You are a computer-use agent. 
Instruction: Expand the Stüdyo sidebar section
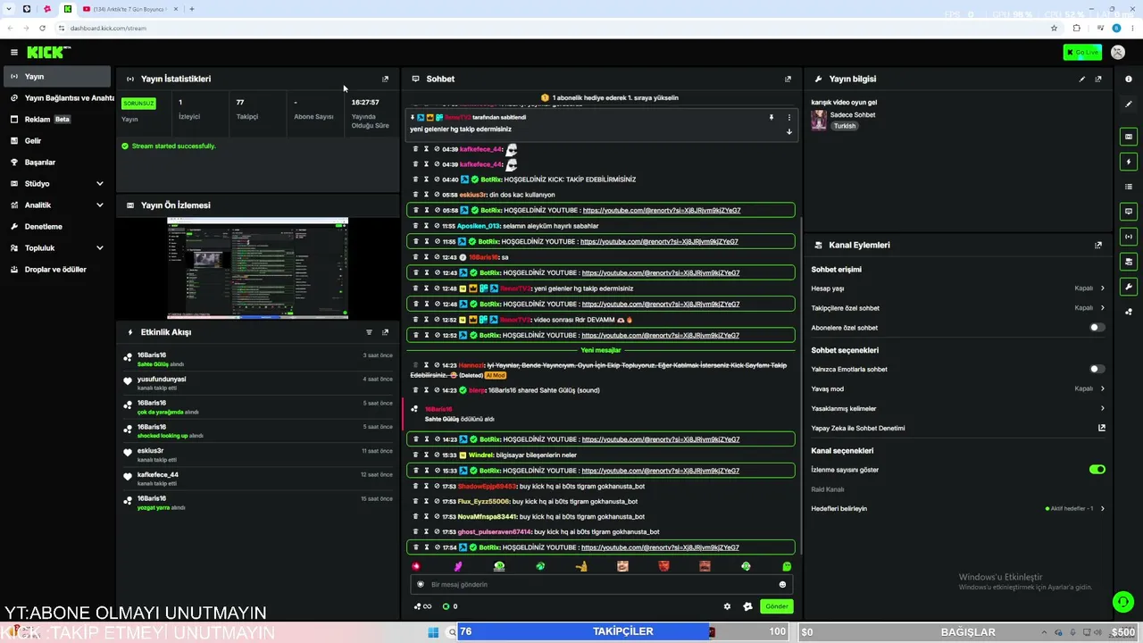[x=57, y=184]
